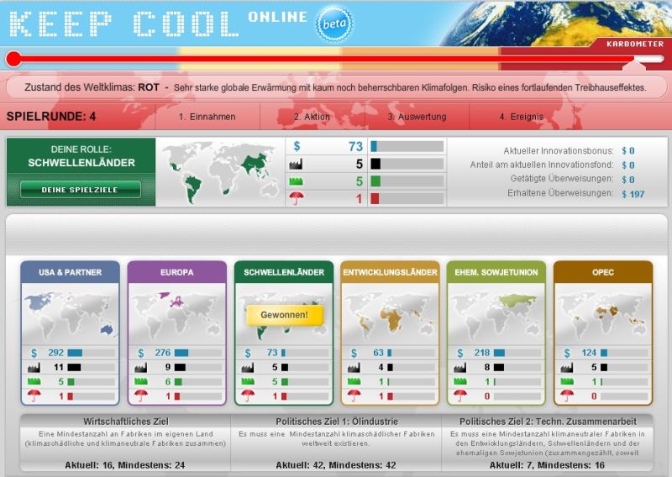Open the USA & Partner card header

(x=70, y=272)
